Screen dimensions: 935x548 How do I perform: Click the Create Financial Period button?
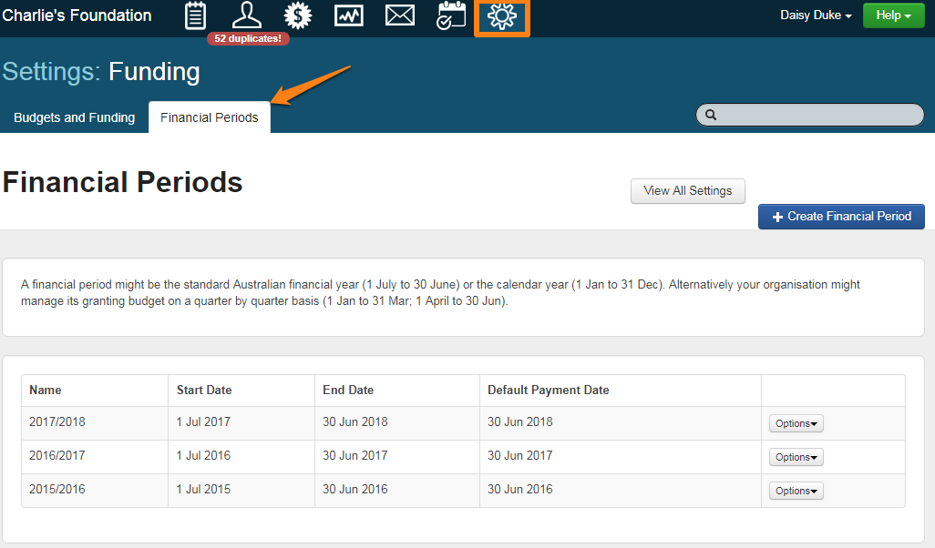(x=841, y=217)
